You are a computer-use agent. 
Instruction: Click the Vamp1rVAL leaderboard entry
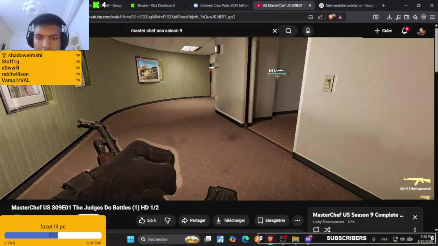pos(41,80)
